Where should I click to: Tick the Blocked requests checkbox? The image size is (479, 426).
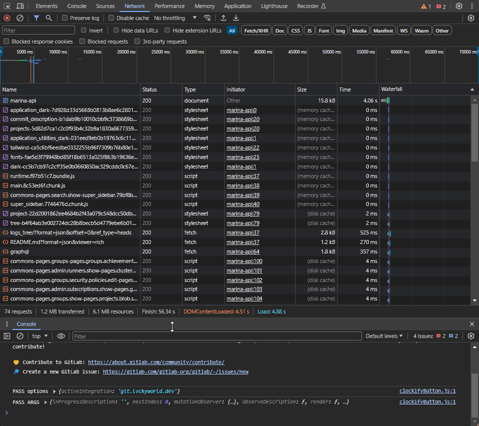pyautogui.click(x=82, y=41)
